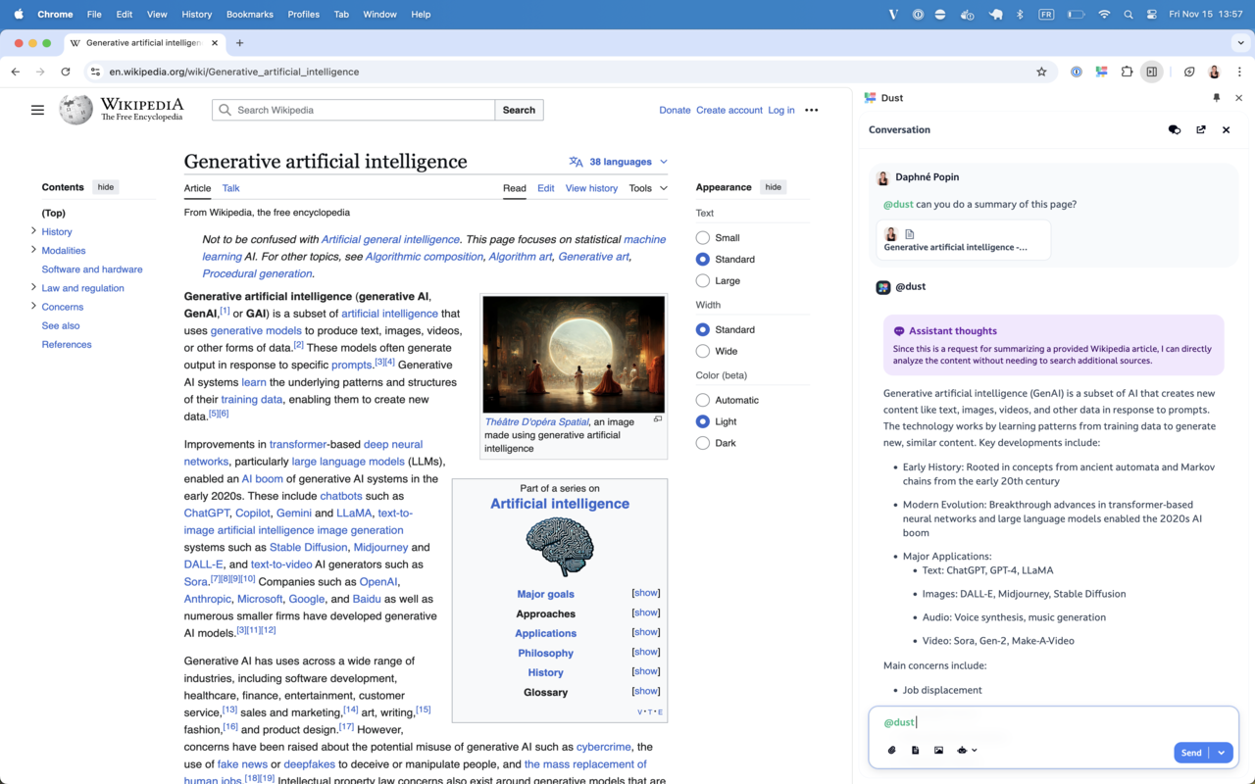
Task: Open the assistant picker robot dropdown
Action: pos(967,751)
